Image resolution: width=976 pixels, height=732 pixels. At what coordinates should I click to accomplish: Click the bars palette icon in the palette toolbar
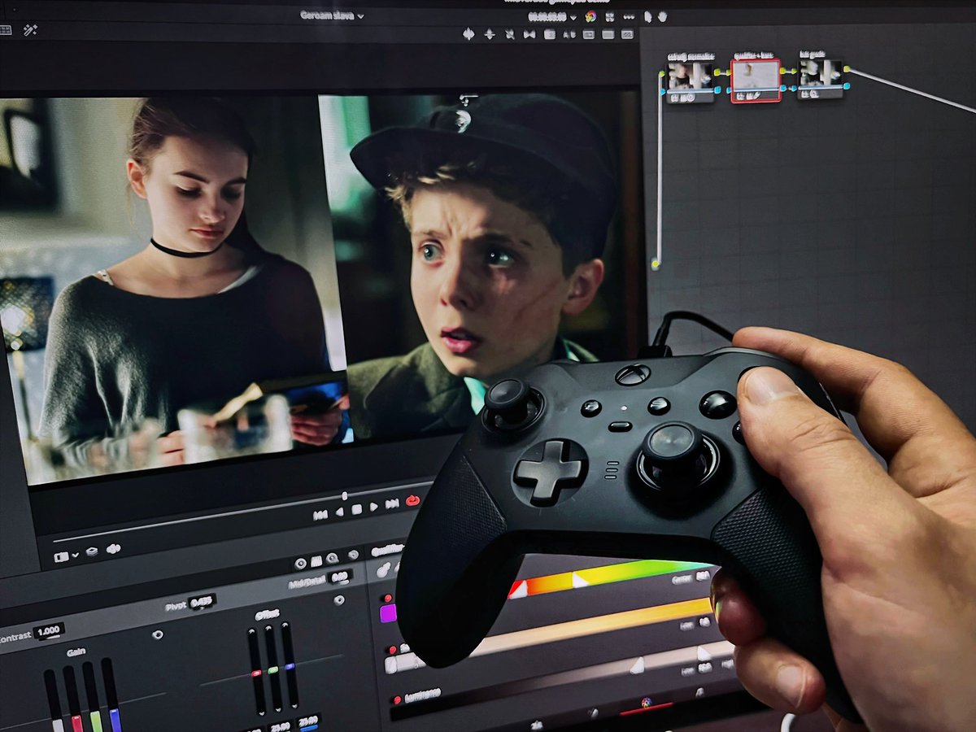[x=316, y=561]
